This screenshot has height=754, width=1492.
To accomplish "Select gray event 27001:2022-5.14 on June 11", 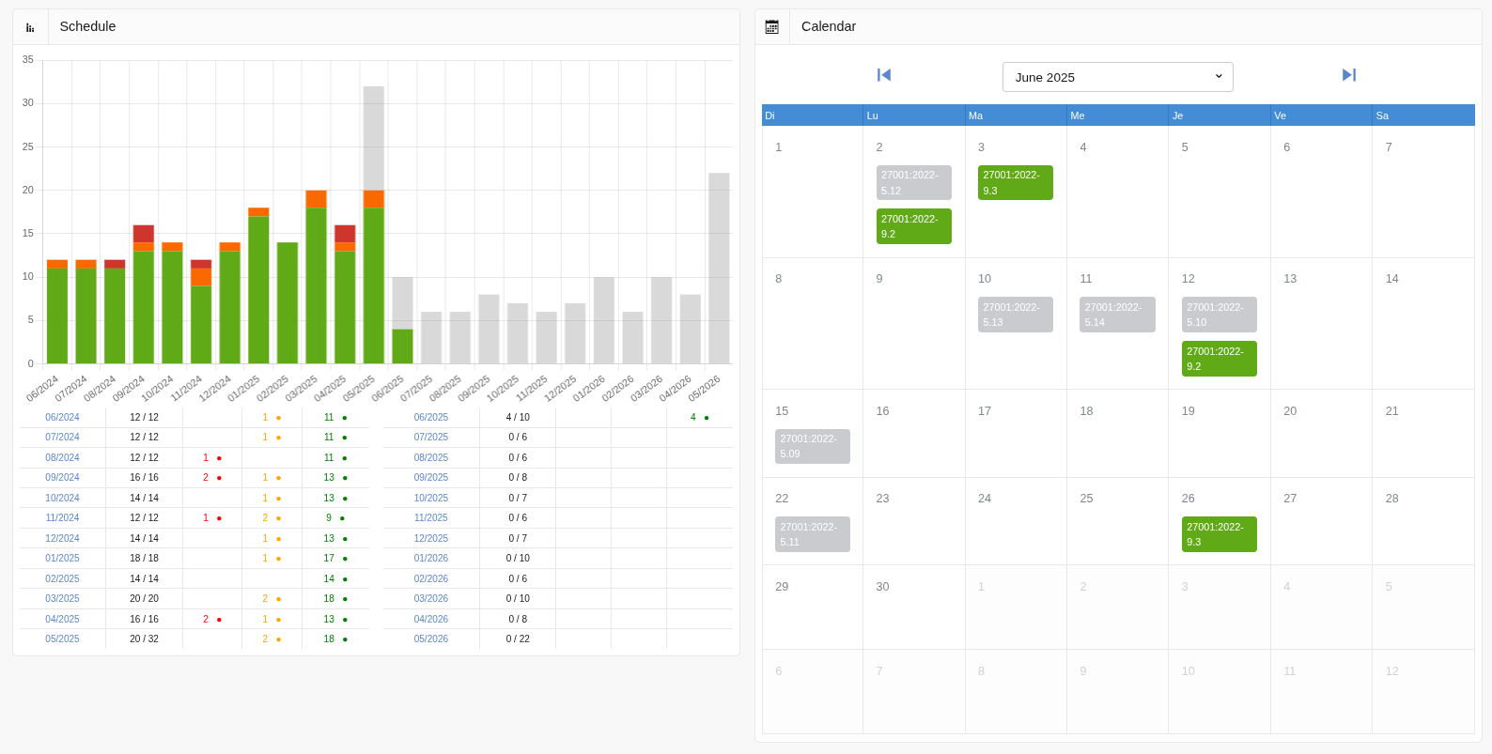I will pyautogui.click(x=1117, y=315).
